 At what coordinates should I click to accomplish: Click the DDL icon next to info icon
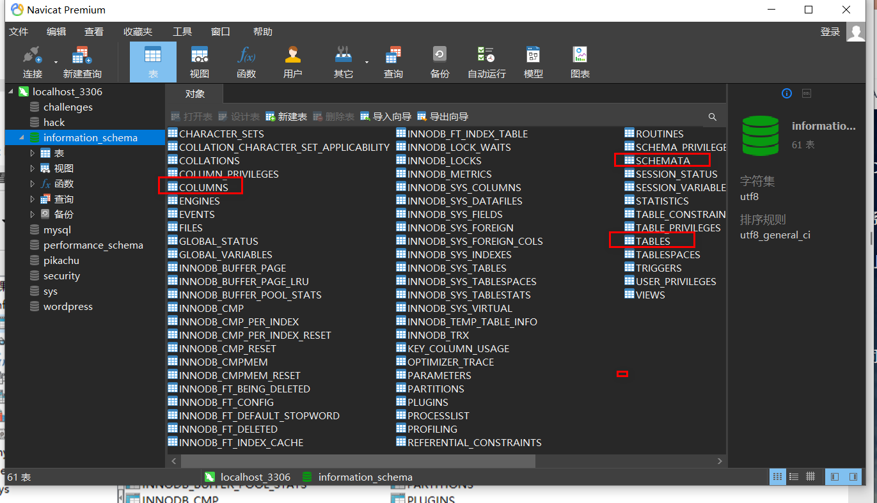coord(807,93)
